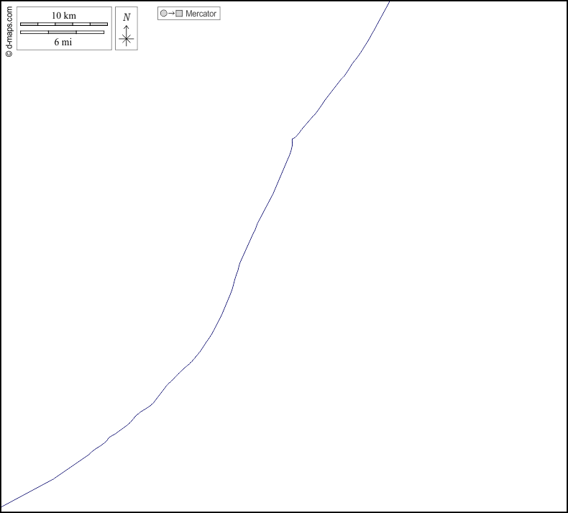This screenshot has height=513, width=568.
Task: Click the copyright symbol beside d-maps.com
Action: [x=9, y=53]
